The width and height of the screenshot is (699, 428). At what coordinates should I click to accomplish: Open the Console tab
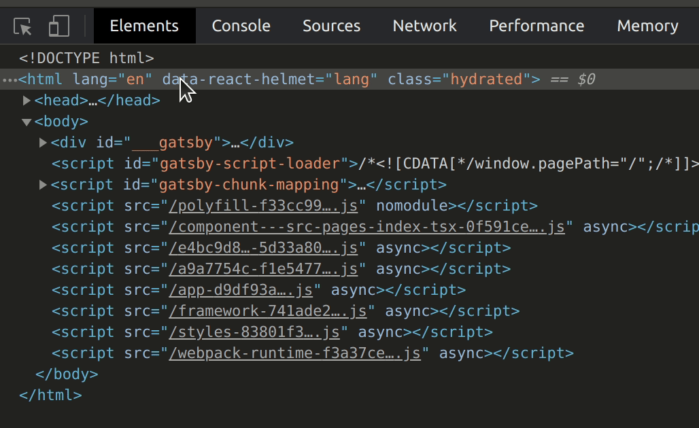coord(241,26)
